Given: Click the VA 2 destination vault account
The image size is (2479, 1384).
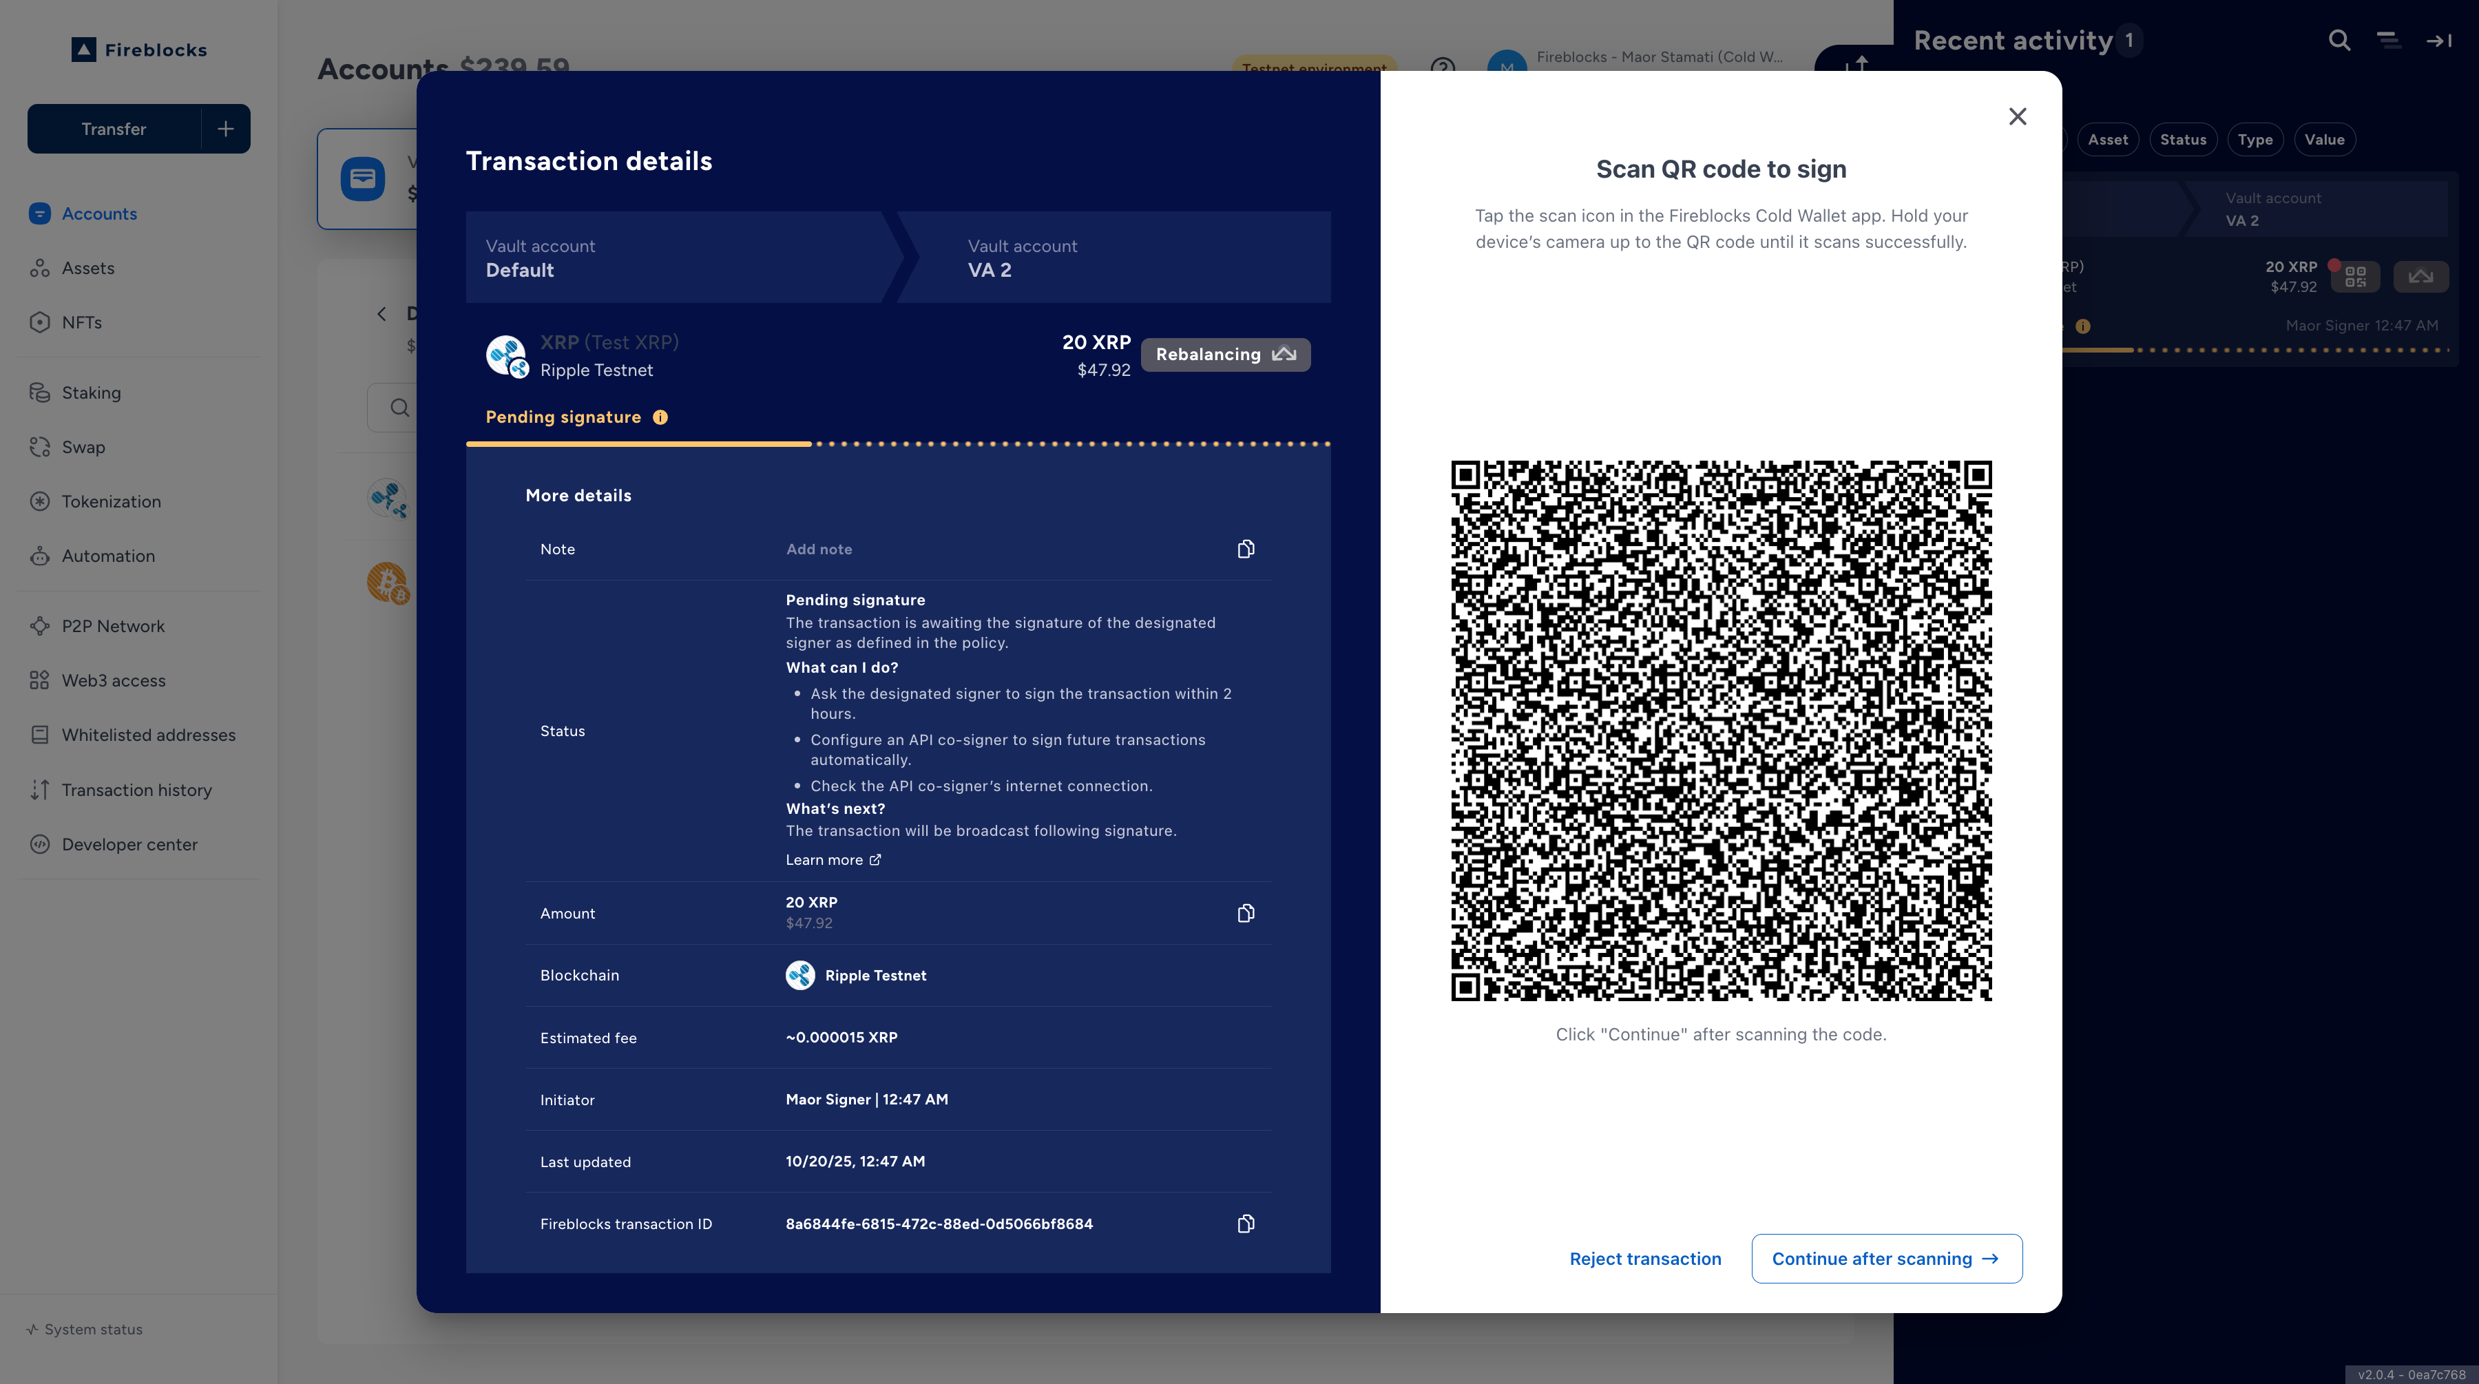Looking at the screenshot, I should pyautogui.click(x=1113, y=258).
